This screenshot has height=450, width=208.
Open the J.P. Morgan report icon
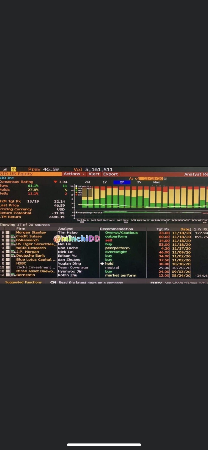coord(13,252)
